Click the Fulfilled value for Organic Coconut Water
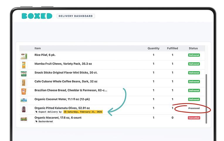 (172, 99)
